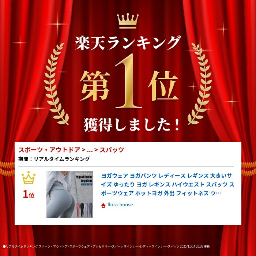Click the gold crown icon at top
Viewport: 256px width, 256px height.
(128, 21)
